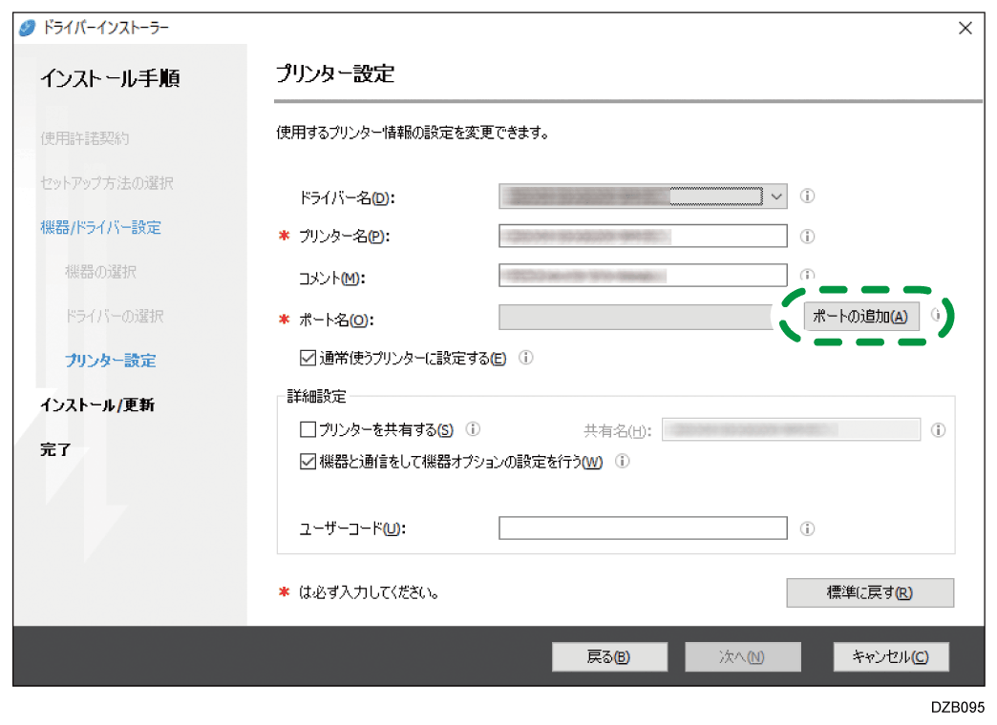Image resolution: width=997 pixels, height=725 pixels.
Task: Click the info icon next to 共有名 field
Action: (937, 429)
